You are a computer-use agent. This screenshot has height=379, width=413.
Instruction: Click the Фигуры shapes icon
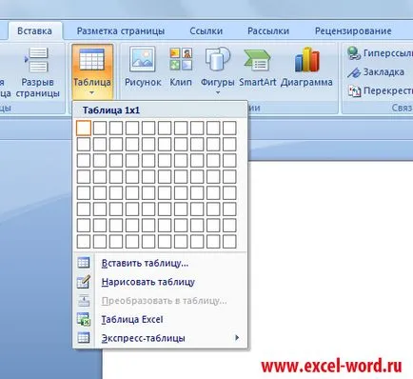click(x=218, y=59)
